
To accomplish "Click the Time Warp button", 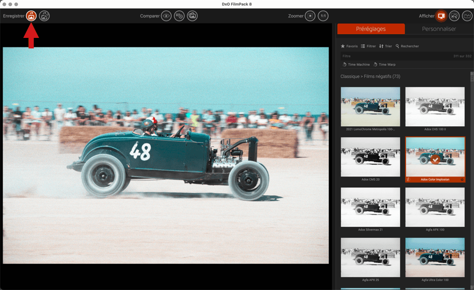I will coord(384,65).
